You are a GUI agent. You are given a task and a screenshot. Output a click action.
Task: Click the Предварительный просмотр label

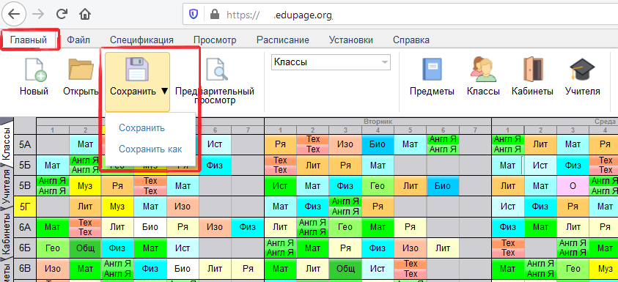[215, 96]
